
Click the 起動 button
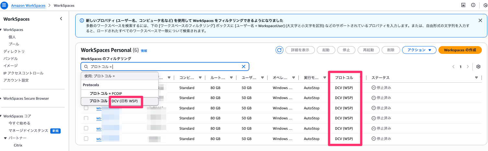pyautogui.click(x=326, y=50)
